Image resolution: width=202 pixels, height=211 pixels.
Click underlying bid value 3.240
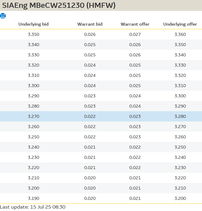34,147
